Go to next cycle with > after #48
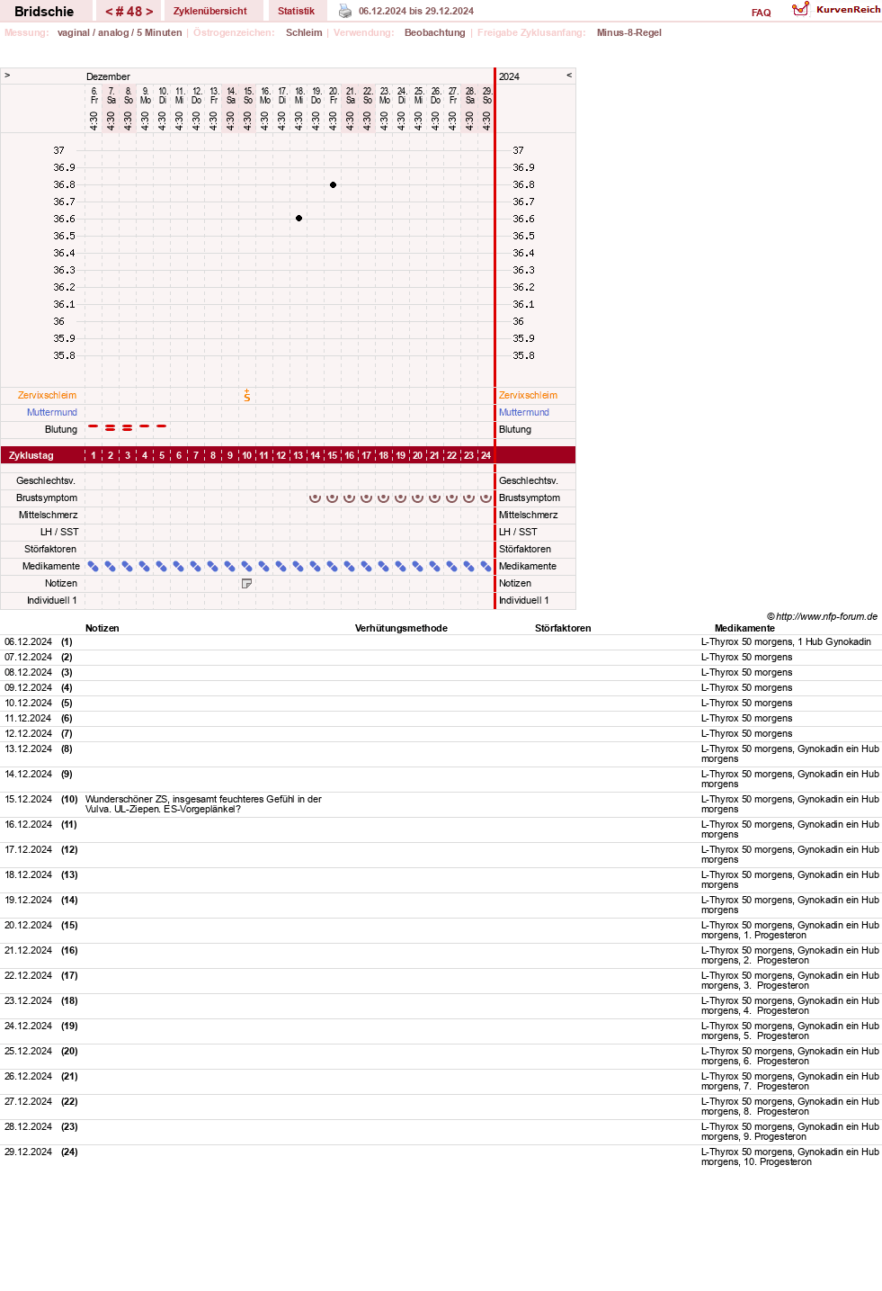Viewport: 882px width, 1291px height. tap(149, 12)
